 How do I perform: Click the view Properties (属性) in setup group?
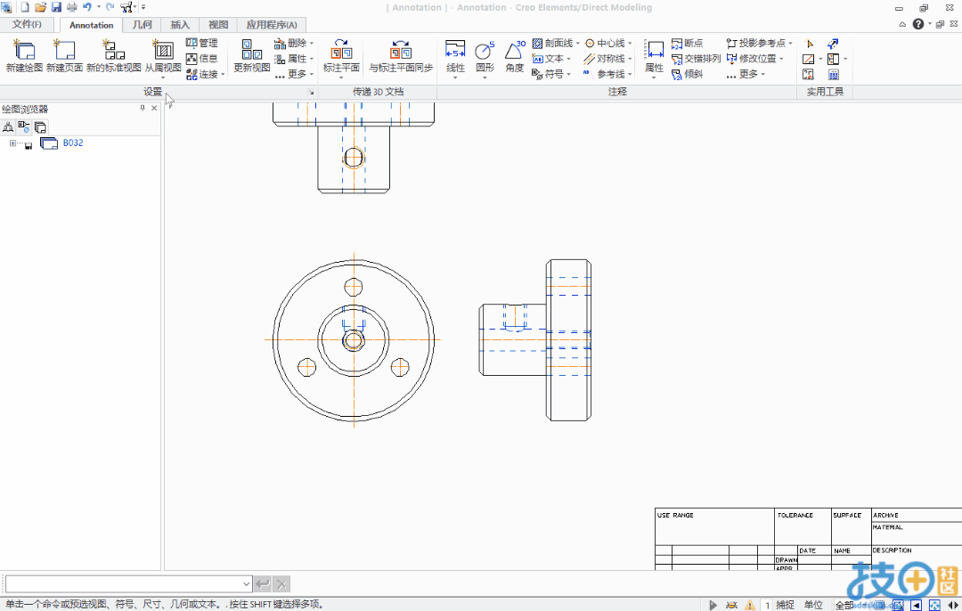click(x=294, y=58)
